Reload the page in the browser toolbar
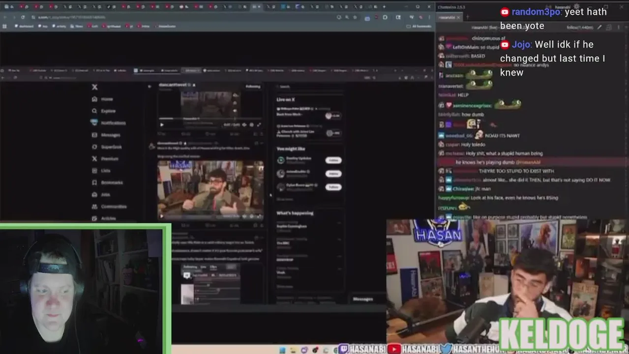Viewport: 629px width, 354px height. tap(23, 17)
